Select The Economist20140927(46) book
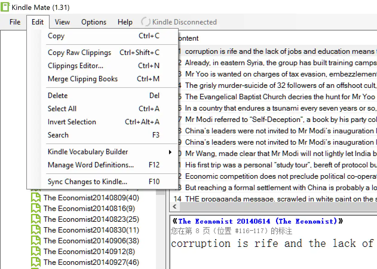This screenshot has height=269, width=377. point(91,262)
